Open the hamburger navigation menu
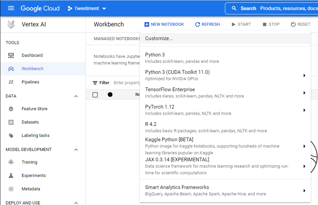Viewport: 318px width, 205px height. [11, 8]
